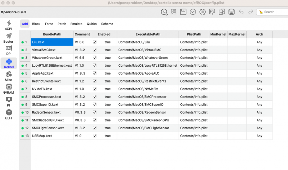The width and height of the screenshot is (288, 170).
Task: Select the AppleALC.kext bundle path cell
Action: click(52, 73)
